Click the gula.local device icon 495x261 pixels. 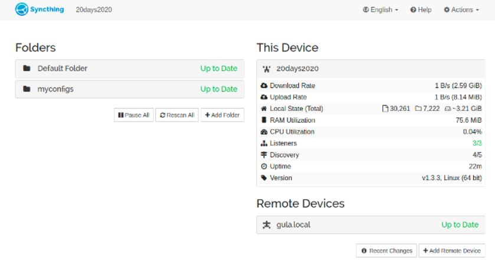[267, 224]
